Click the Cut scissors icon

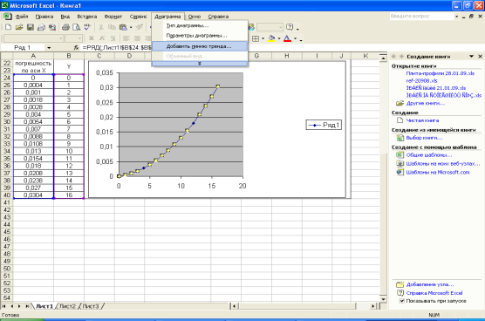(101, 27)
